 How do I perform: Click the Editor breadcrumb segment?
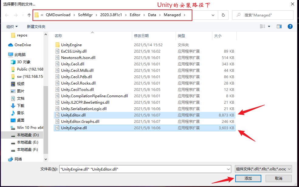point(135,15)
